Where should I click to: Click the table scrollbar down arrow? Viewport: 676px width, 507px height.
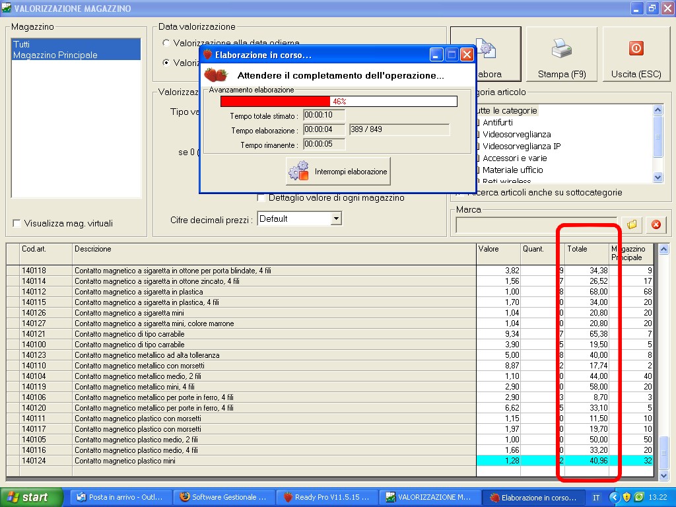(664, 475)
